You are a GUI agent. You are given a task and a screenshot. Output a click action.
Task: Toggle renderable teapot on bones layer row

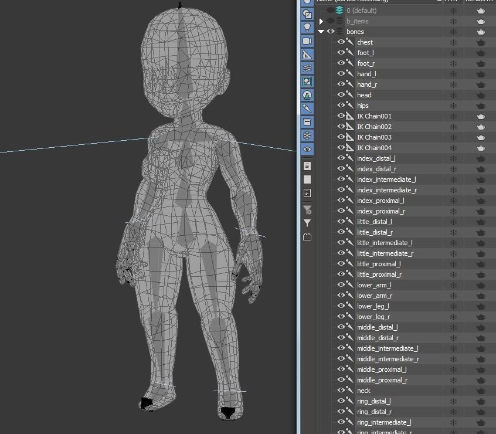point(481,32)
